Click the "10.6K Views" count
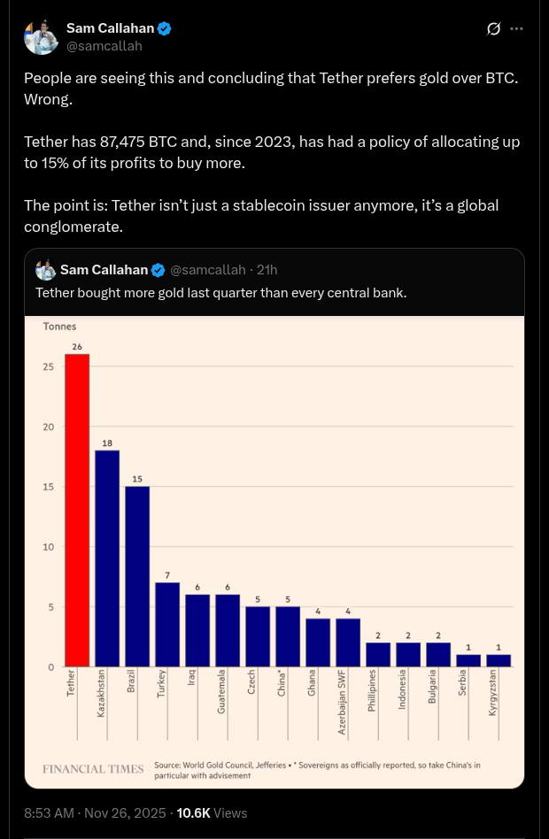Screen dimensions: 549x839 pyautogui.click(x=213, y=812)
